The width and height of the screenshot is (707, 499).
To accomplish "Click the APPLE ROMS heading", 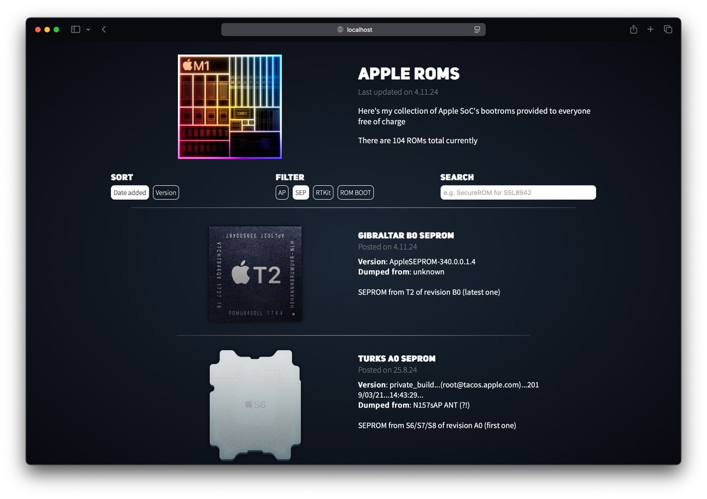I will coord(409,74).
